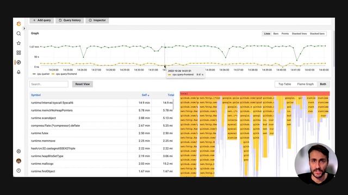Select runtime.futex row
348x195 pixels.
(101, 133)
